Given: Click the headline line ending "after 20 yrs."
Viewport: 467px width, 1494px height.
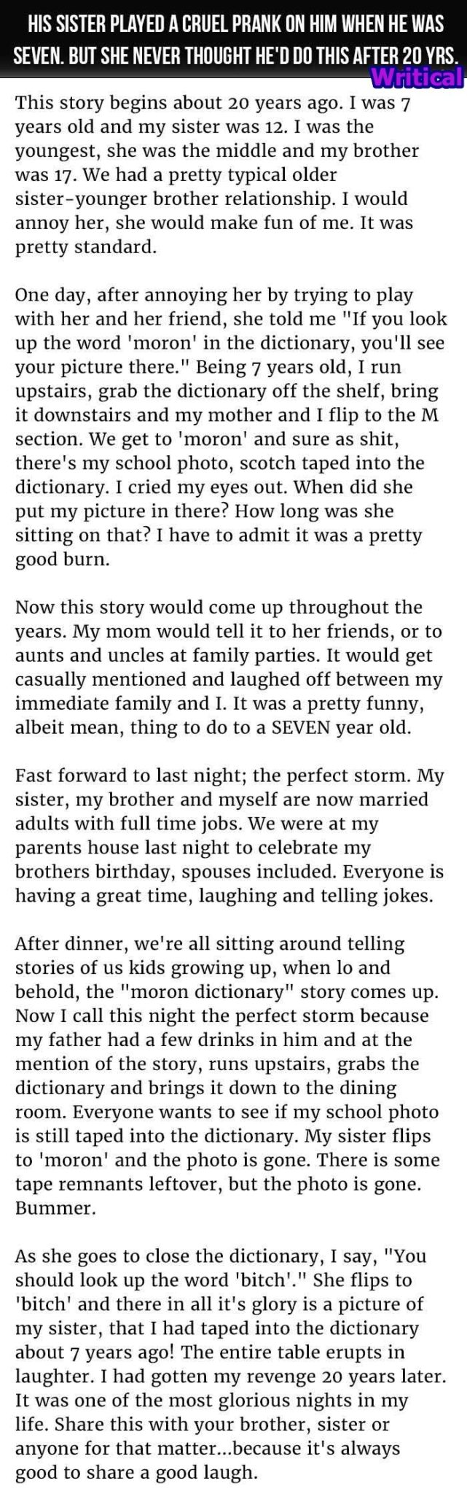Looking at the screenshot, I should click(x=238, y=55).
